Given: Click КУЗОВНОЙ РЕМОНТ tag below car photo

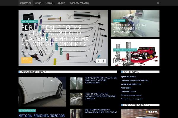Looking at the screenshot, I should [27, 111].
